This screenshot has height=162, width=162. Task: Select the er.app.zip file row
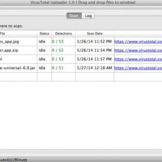[81, 50]
